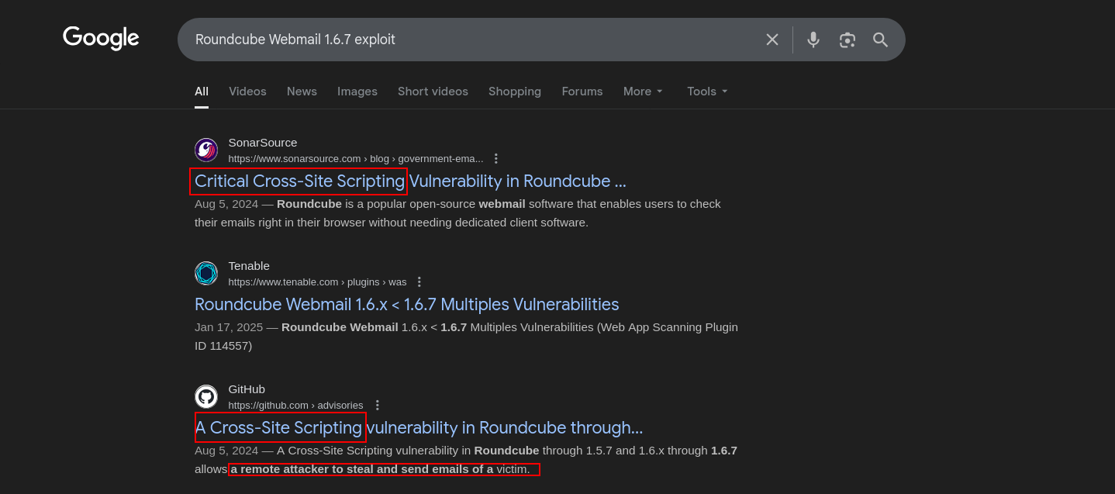Click the Tenable site favicon
The width and height of the screenshot is (1115, 494).
(x=206, y=273)
